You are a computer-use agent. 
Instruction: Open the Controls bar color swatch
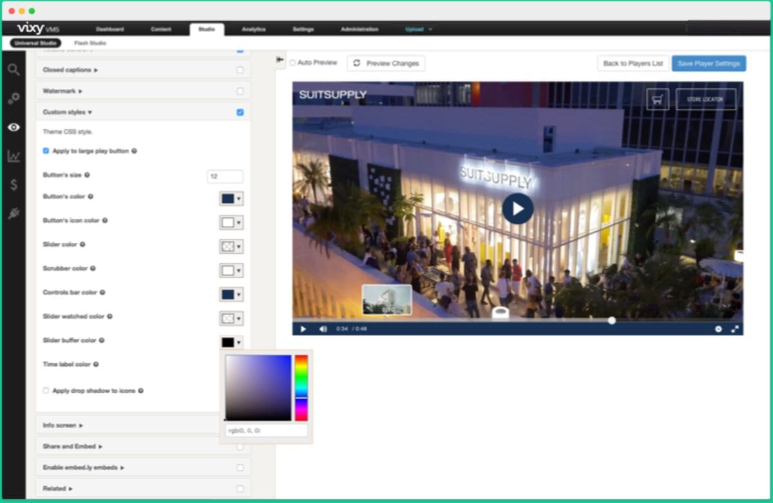pos(231,294)
